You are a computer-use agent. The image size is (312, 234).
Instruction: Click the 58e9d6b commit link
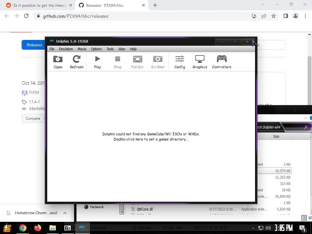tap(37, 109)
